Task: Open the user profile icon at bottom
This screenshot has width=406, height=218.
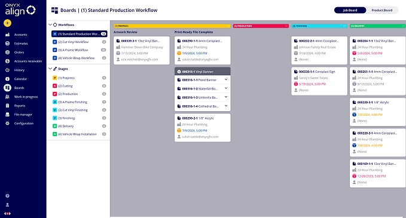Action: point(7,205)
